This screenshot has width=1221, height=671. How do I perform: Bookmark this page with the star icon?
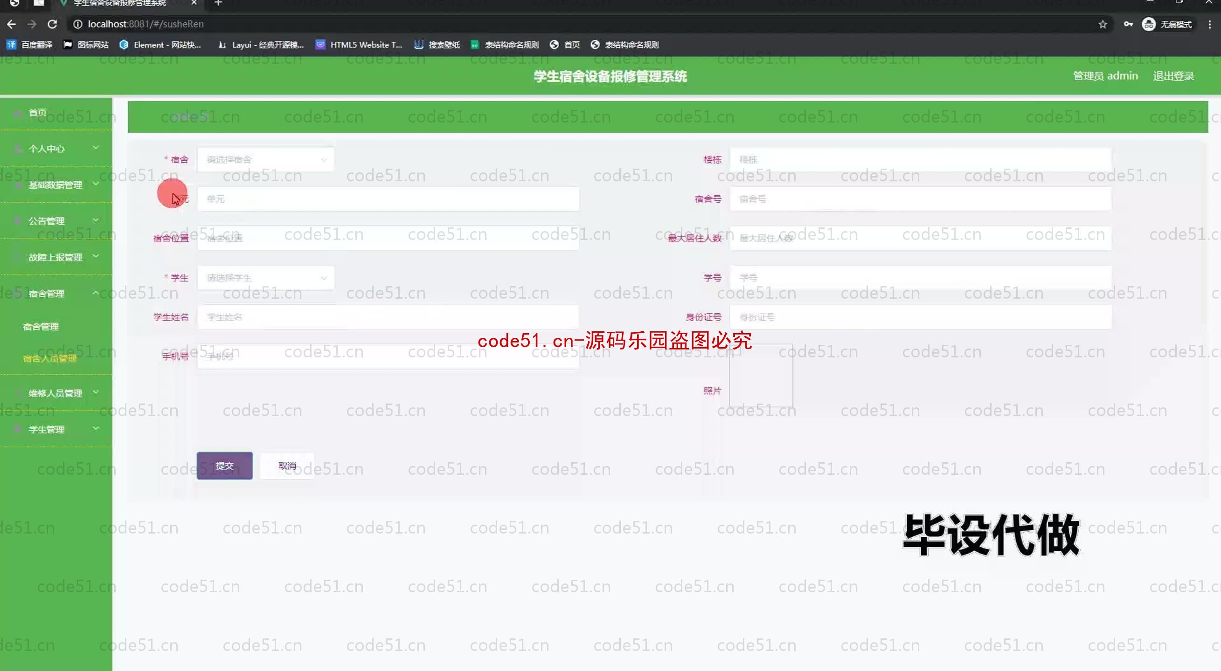pos(1103,24)
